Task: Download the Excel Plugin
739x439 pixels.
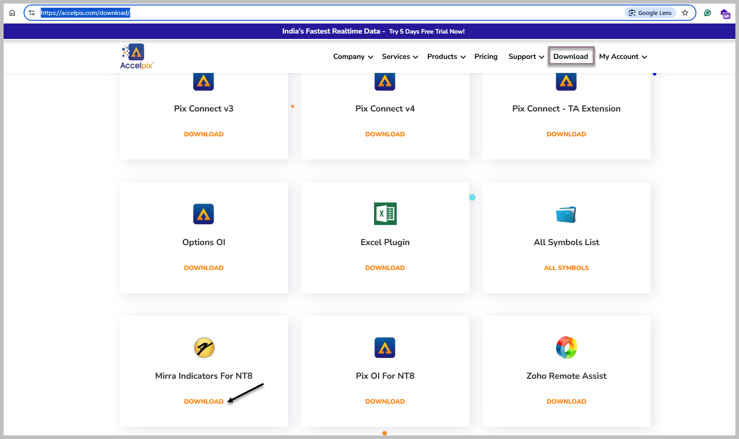Action: (x=385, y=268)
